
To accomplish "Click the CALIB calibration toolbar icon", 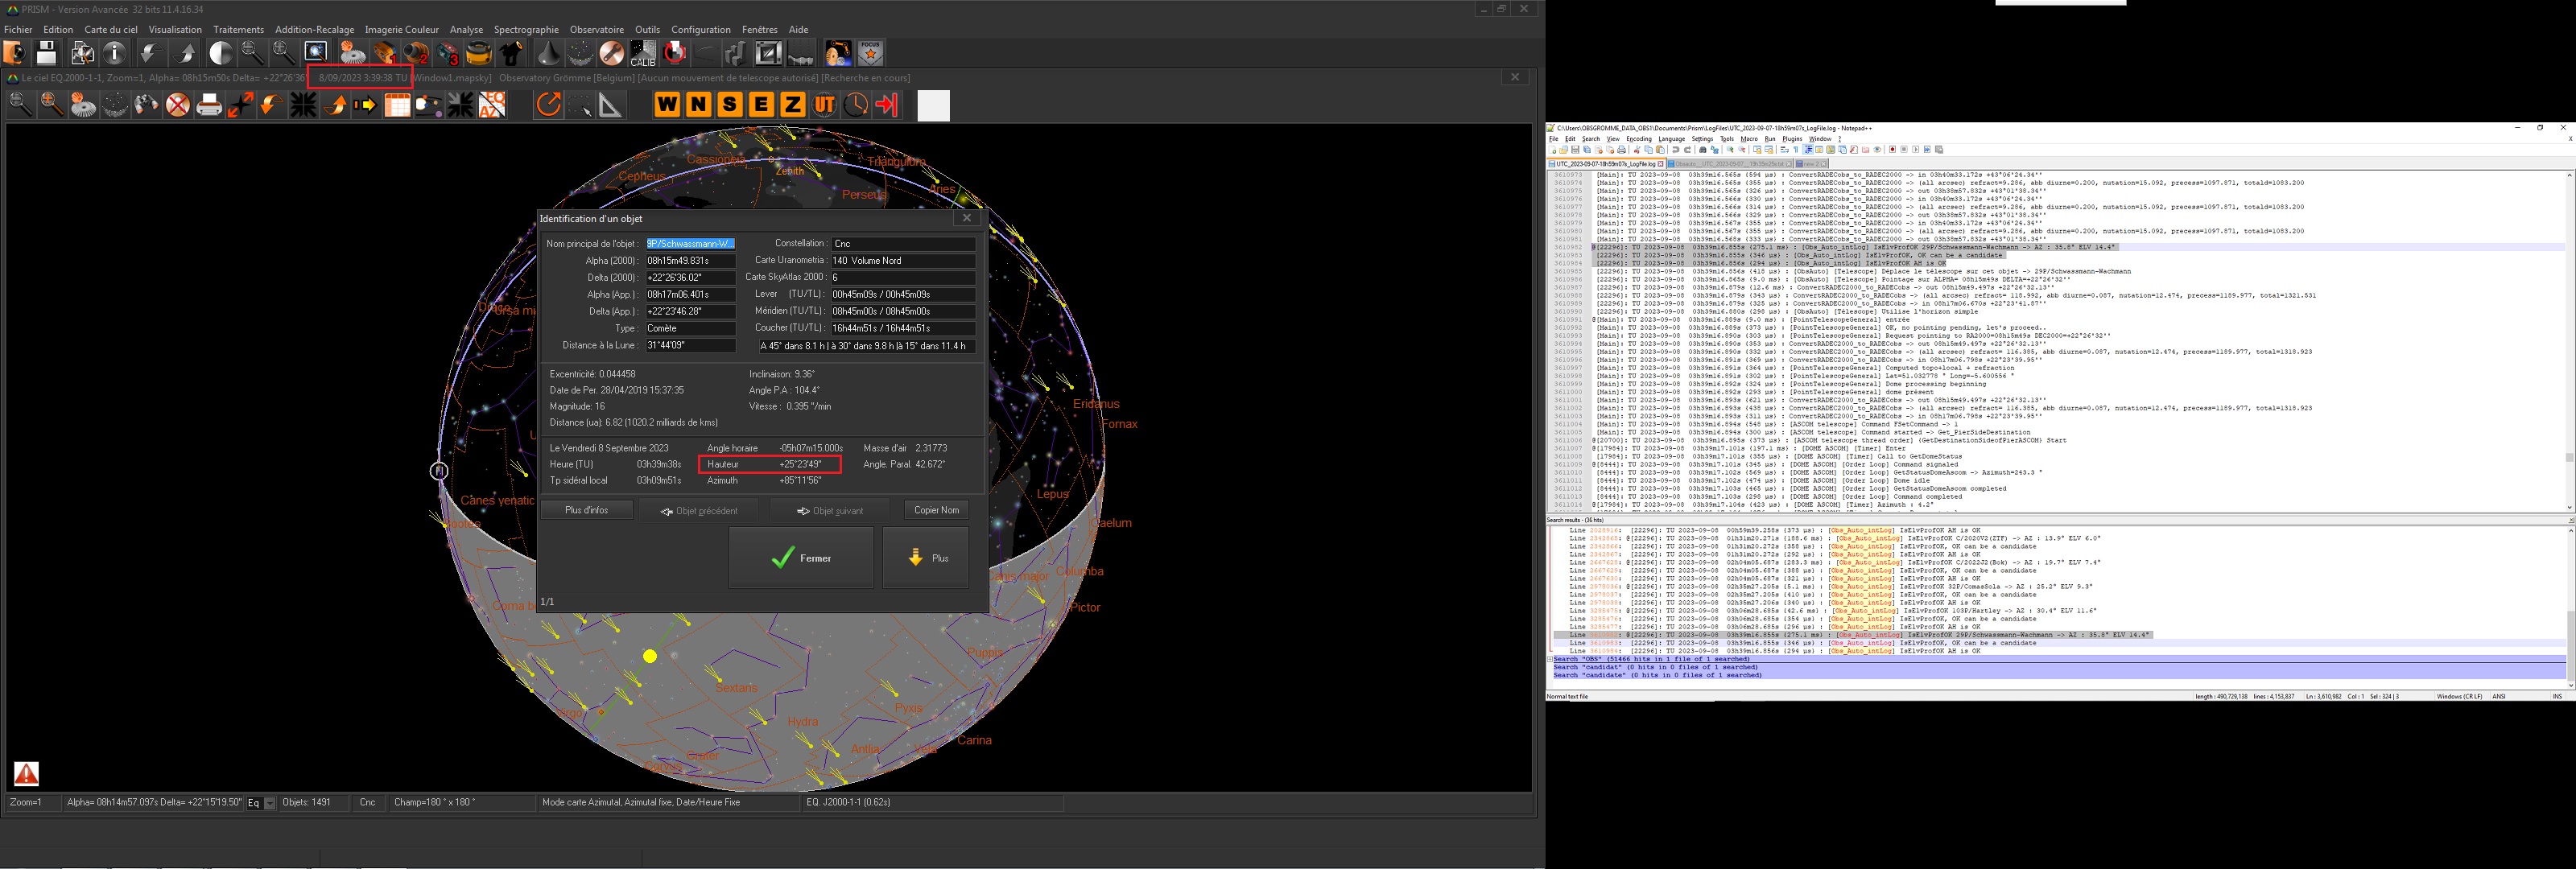I will pos(643,53).
